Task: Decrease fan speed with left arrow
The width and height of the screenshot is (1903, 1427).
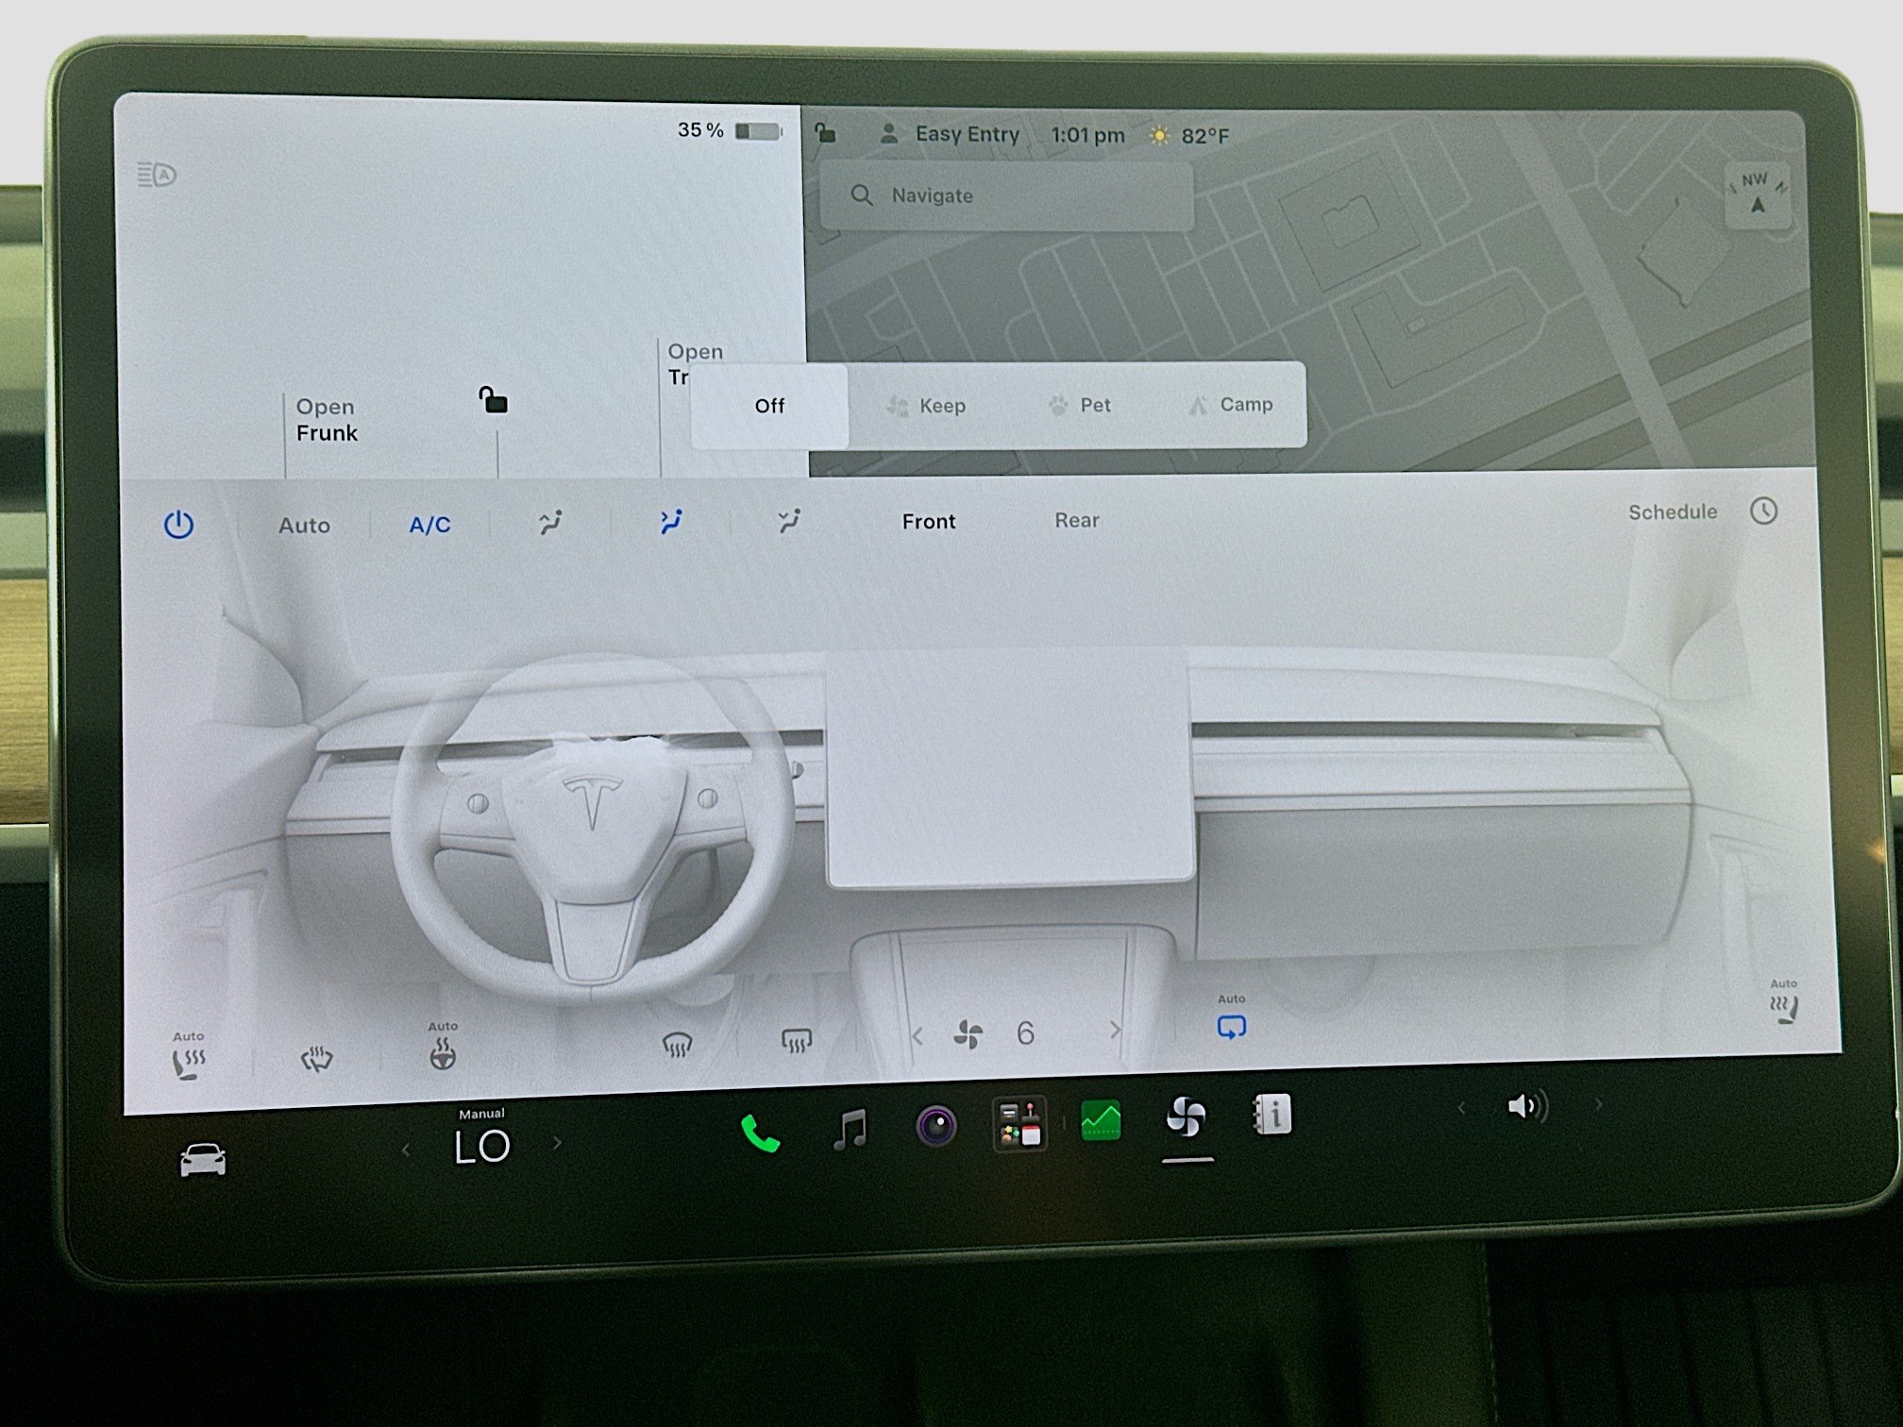Action: coord(917,1035)
